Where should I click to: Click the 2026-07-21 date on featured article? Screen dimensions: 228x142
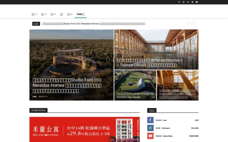(x=43, y=97)
